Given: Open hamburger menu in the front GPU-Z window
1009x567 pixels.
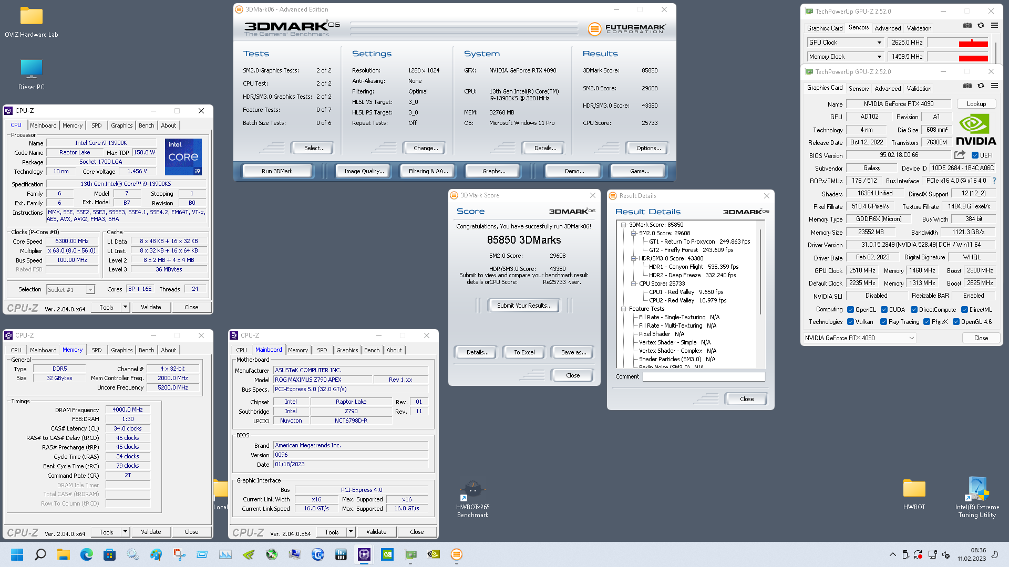Looking at the screenshot, I should (994, 86).
